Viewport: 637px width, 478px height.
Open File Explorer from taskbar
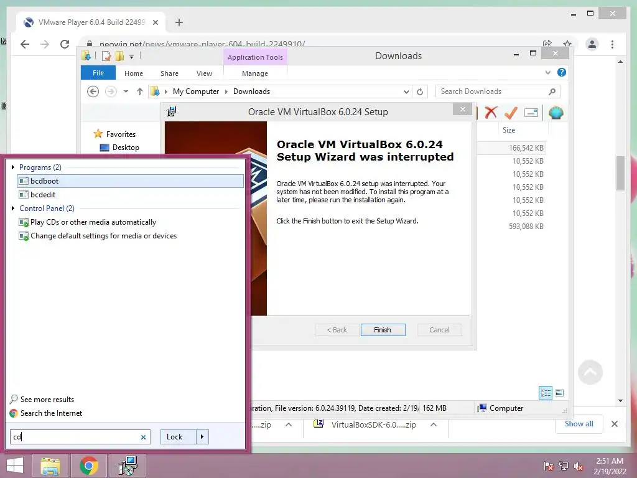coord(50,466)
